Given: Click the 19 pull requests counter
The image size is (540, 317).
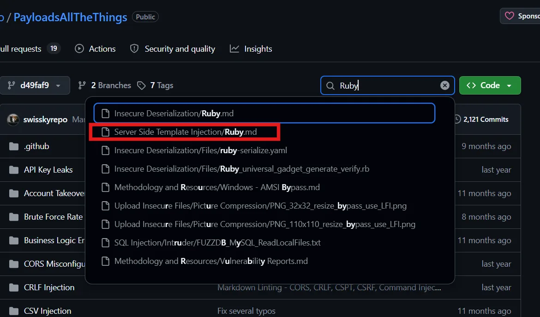Looking at the screenshot, I should pos(54,48).
